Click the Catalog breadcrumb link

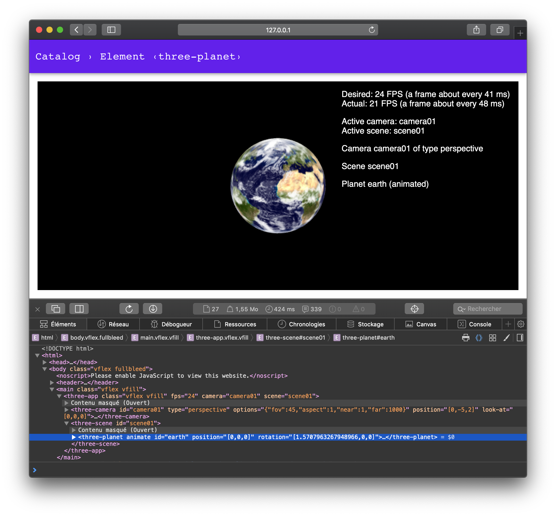click(58, 57)
